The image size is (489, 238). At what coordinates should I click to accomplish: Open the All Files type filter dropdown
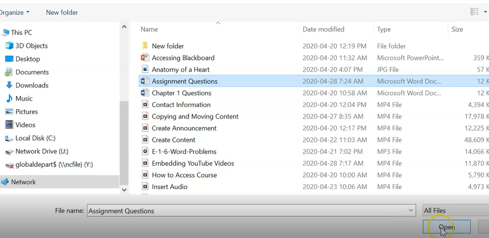tap(455, 210)
